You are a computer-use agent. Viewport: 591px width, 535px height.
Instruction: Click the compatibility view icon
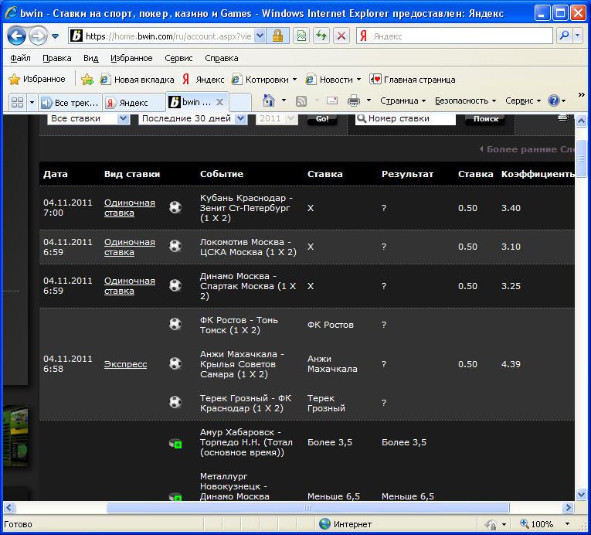[x=301, y=36]
